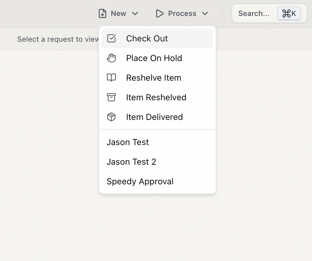Viewport: 312px width, 261px height.
Task: Select the Check Out checkbox icon
Action: point(111,38)
